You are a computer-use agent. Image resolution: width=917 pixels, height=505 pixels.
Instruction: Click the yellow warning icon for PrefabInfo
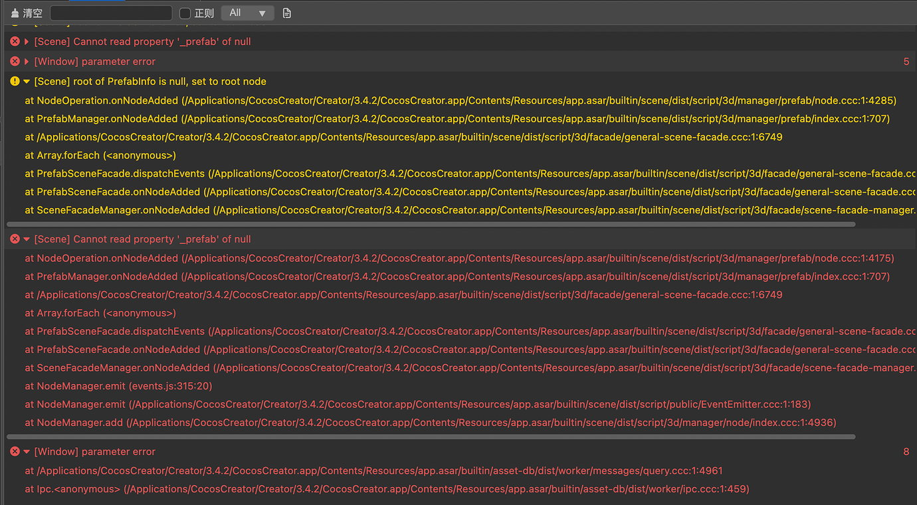[x=15, y=81]
